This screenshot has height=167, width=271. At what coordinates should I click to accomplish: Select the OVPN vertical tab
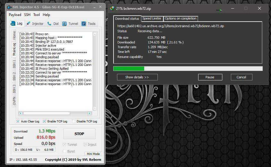pos(14,101)
